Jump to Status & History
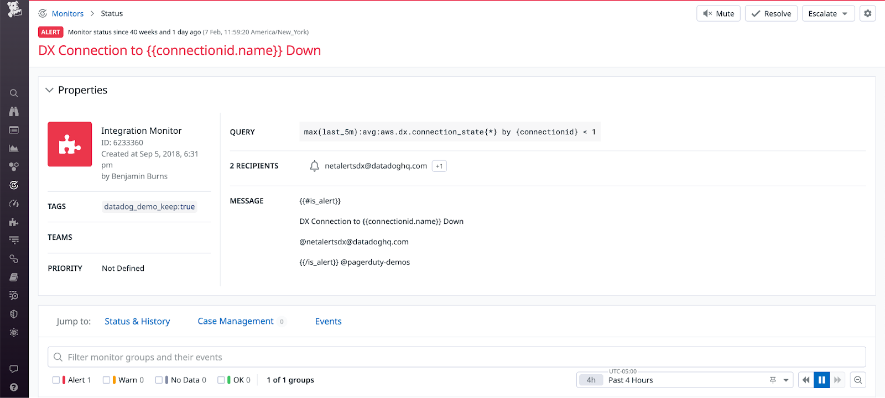 137,321
